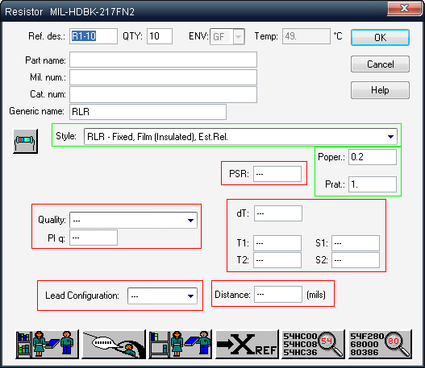Expand the Style dropdown list

[x=390, y=137]
